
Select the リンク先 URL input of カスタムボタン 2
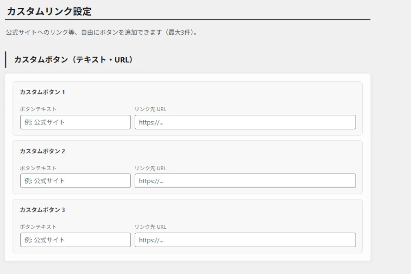245,181
